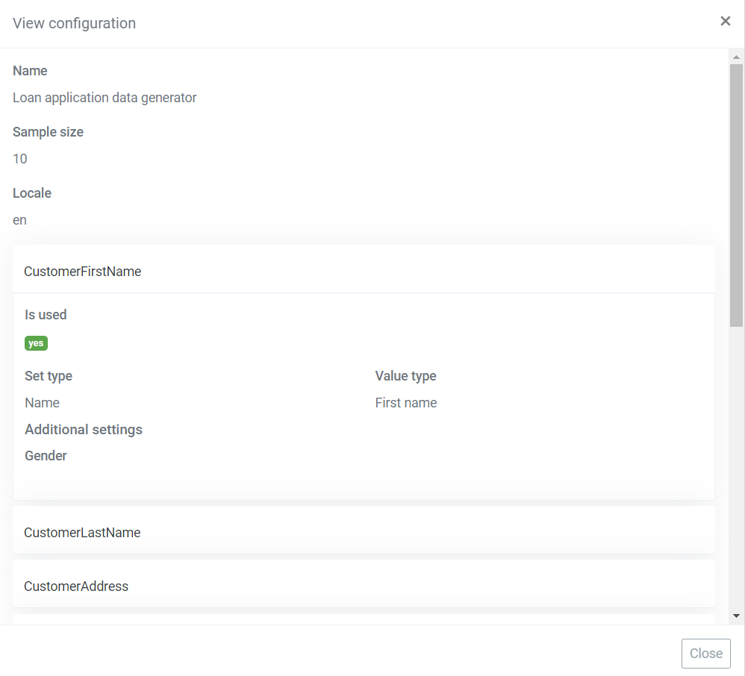This screenshot has width=745, height=676.
Task: Click the Additional settings heading
Action: click(x=84, y=430)
